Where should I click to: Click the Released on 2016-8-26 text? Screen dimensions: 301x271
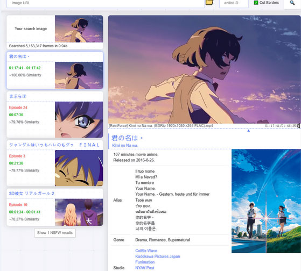pyautogui.click(x=134, y=160)
